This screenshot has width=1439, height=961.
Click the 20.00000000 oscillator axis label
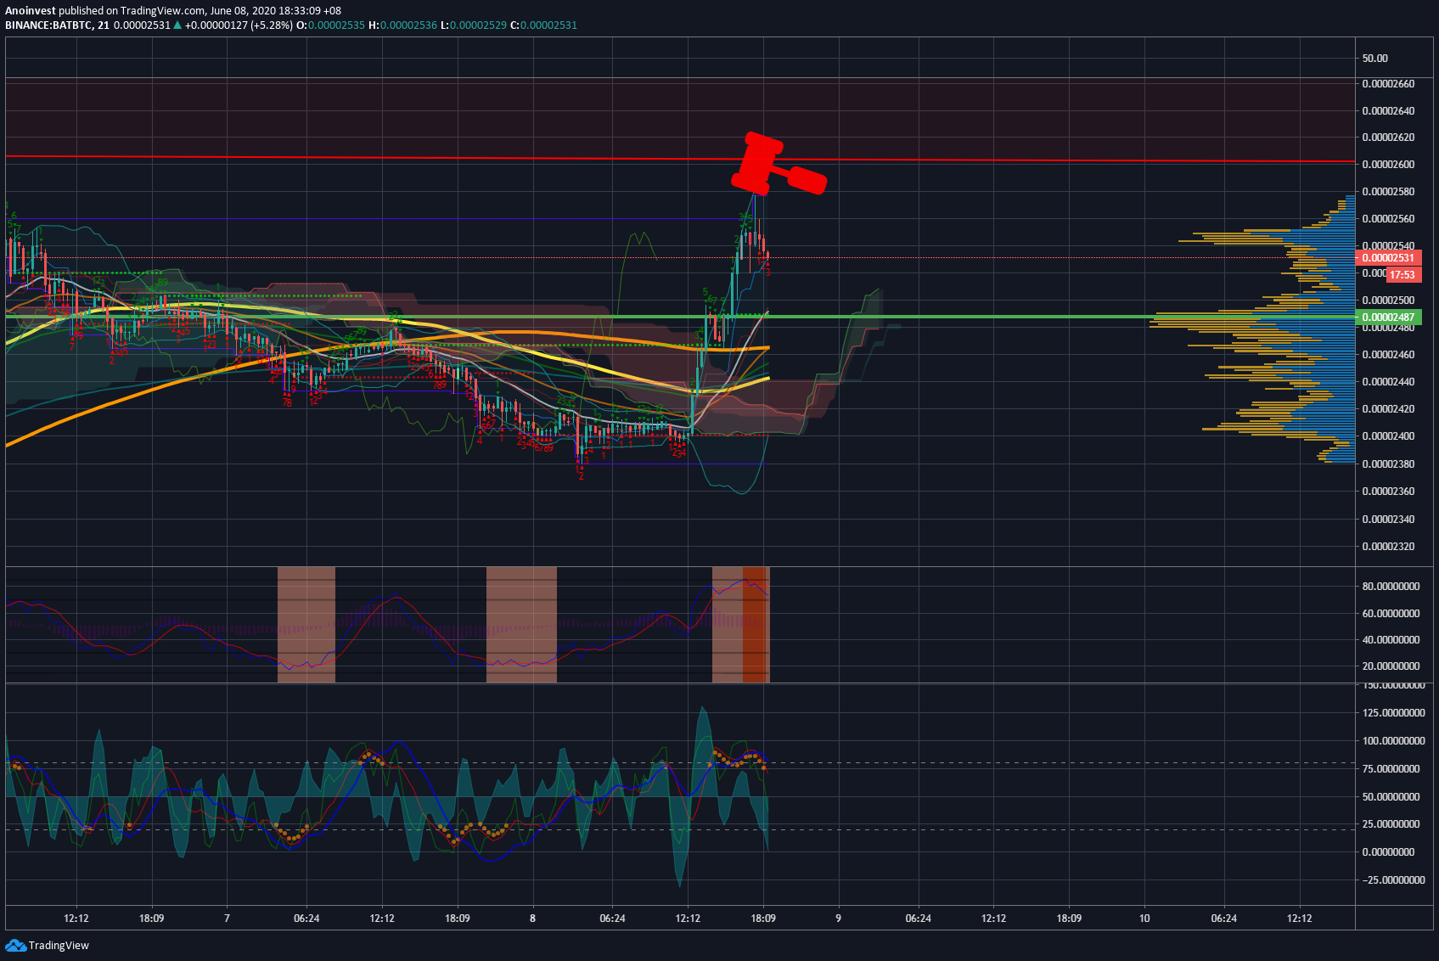point(1391,666)
